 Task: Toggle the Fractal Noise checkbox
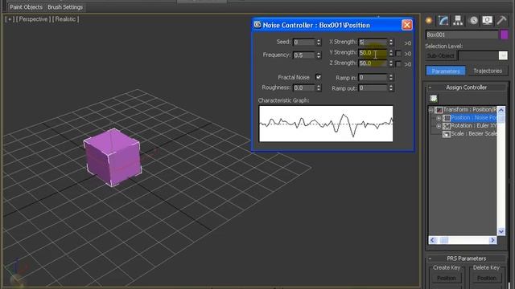(319, 77)
